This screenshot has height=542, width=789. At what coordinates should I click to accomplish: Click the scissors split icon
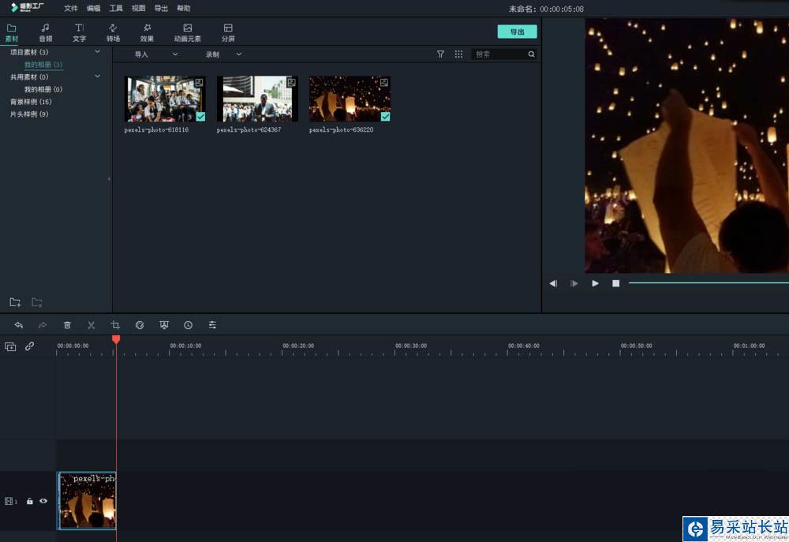point(91,325)
